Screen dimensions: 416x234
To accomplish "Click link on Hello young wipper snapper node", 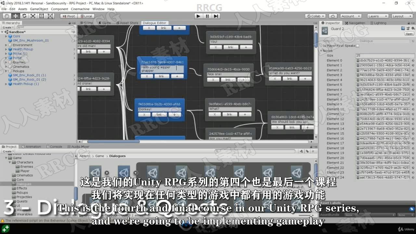I will tap(162, 76).
